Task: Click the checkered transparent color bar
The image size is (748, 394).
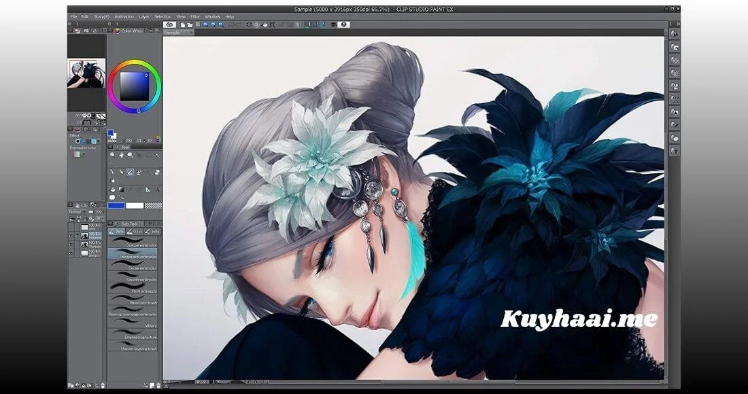Action: coord(153,206)
